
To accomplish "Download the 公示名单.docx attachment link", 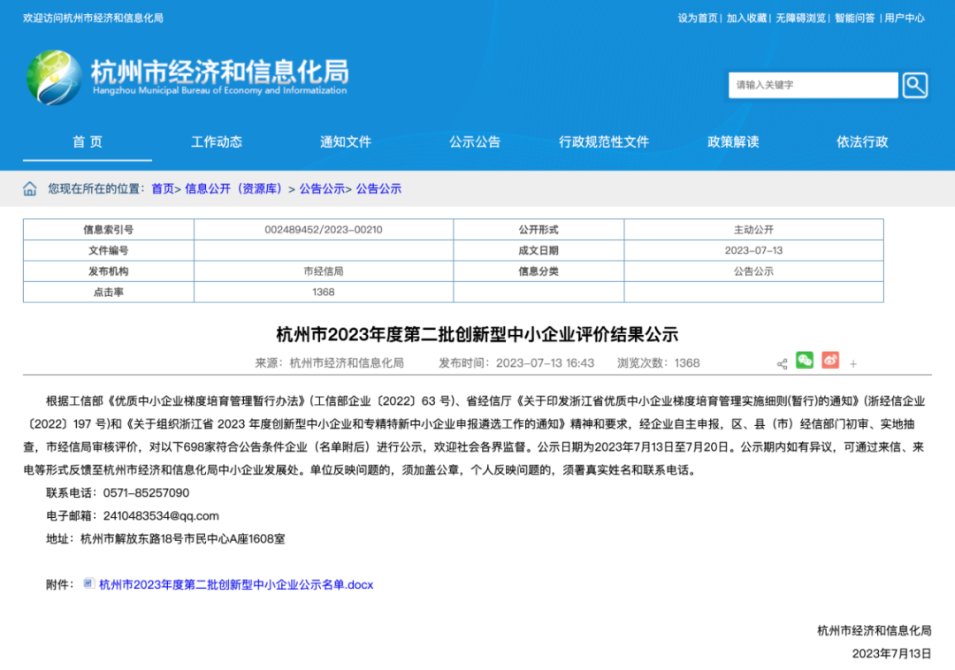I will coord(236,585).
